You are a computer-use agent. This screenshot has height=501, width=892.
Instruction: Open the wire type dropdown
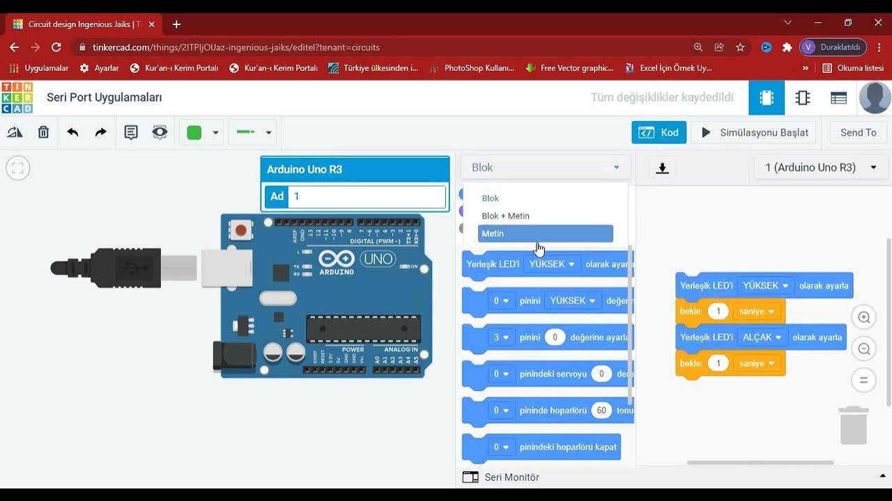[252, 132]
